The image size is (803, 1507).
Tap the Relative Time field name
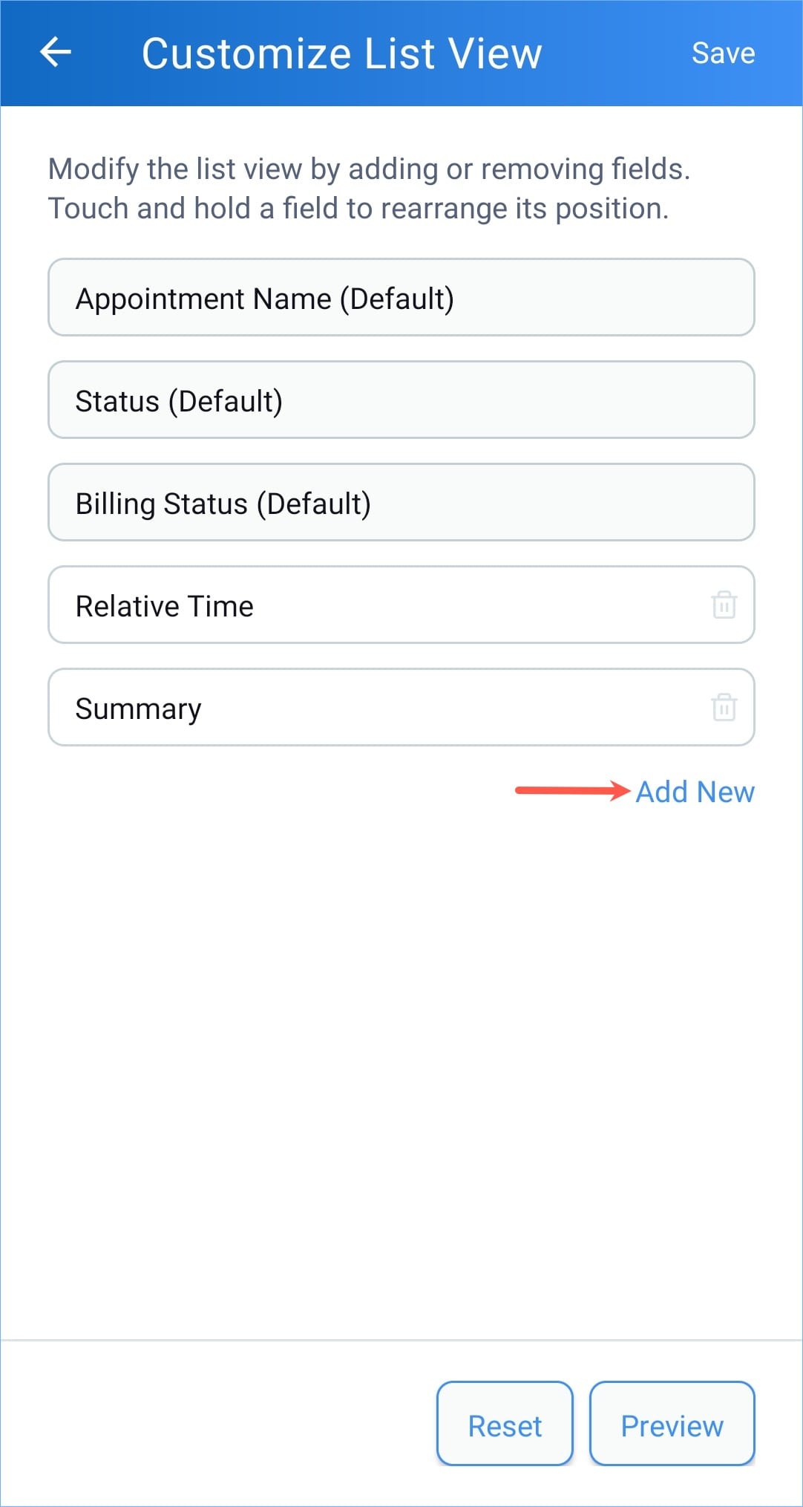pyautogui.click(x=165, y=606)
